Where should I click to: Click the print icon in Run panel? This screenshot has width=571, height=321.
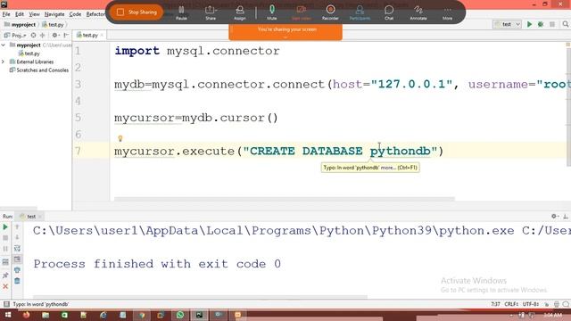point(17,270)
